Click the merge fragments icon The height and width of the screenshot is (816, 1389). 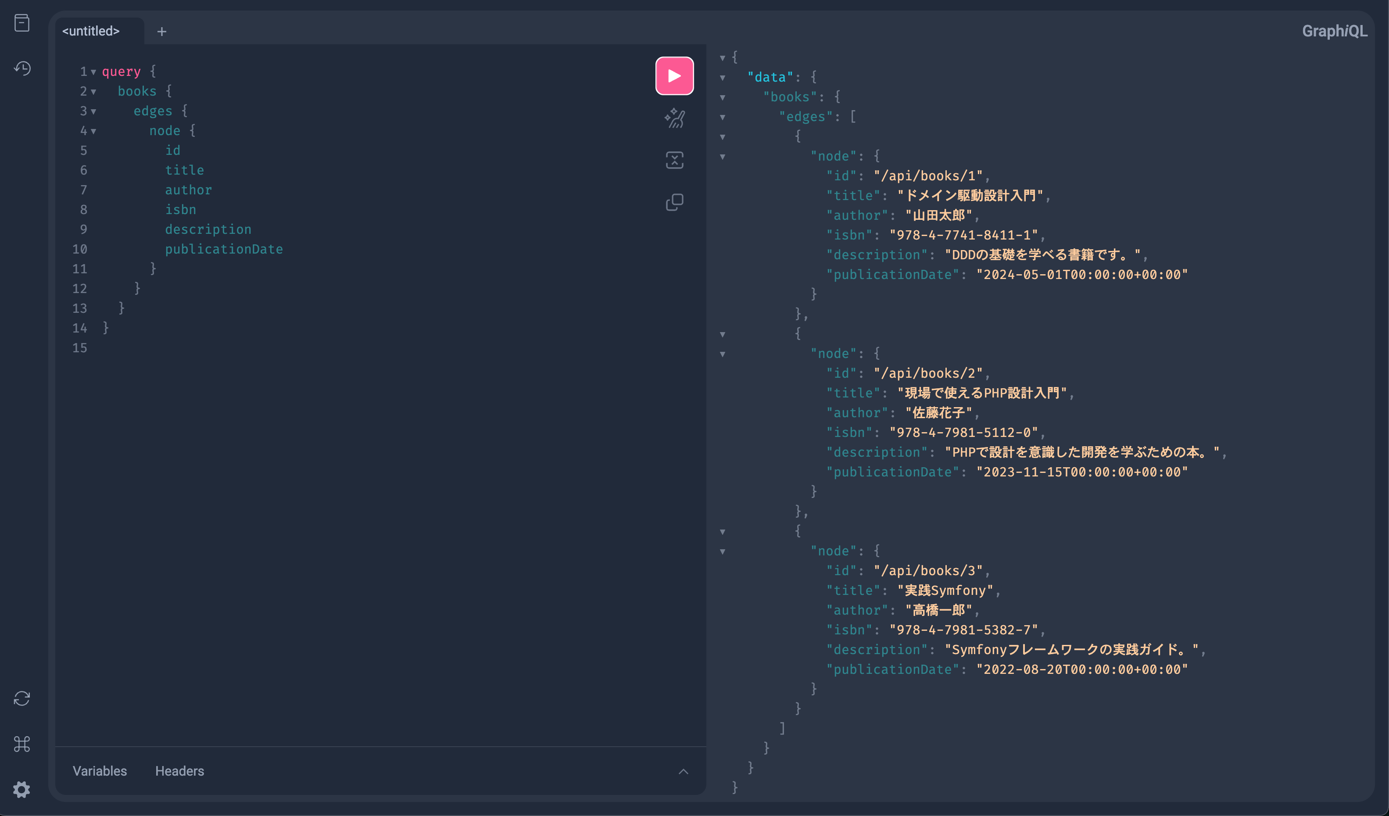(x=674, y=161)
